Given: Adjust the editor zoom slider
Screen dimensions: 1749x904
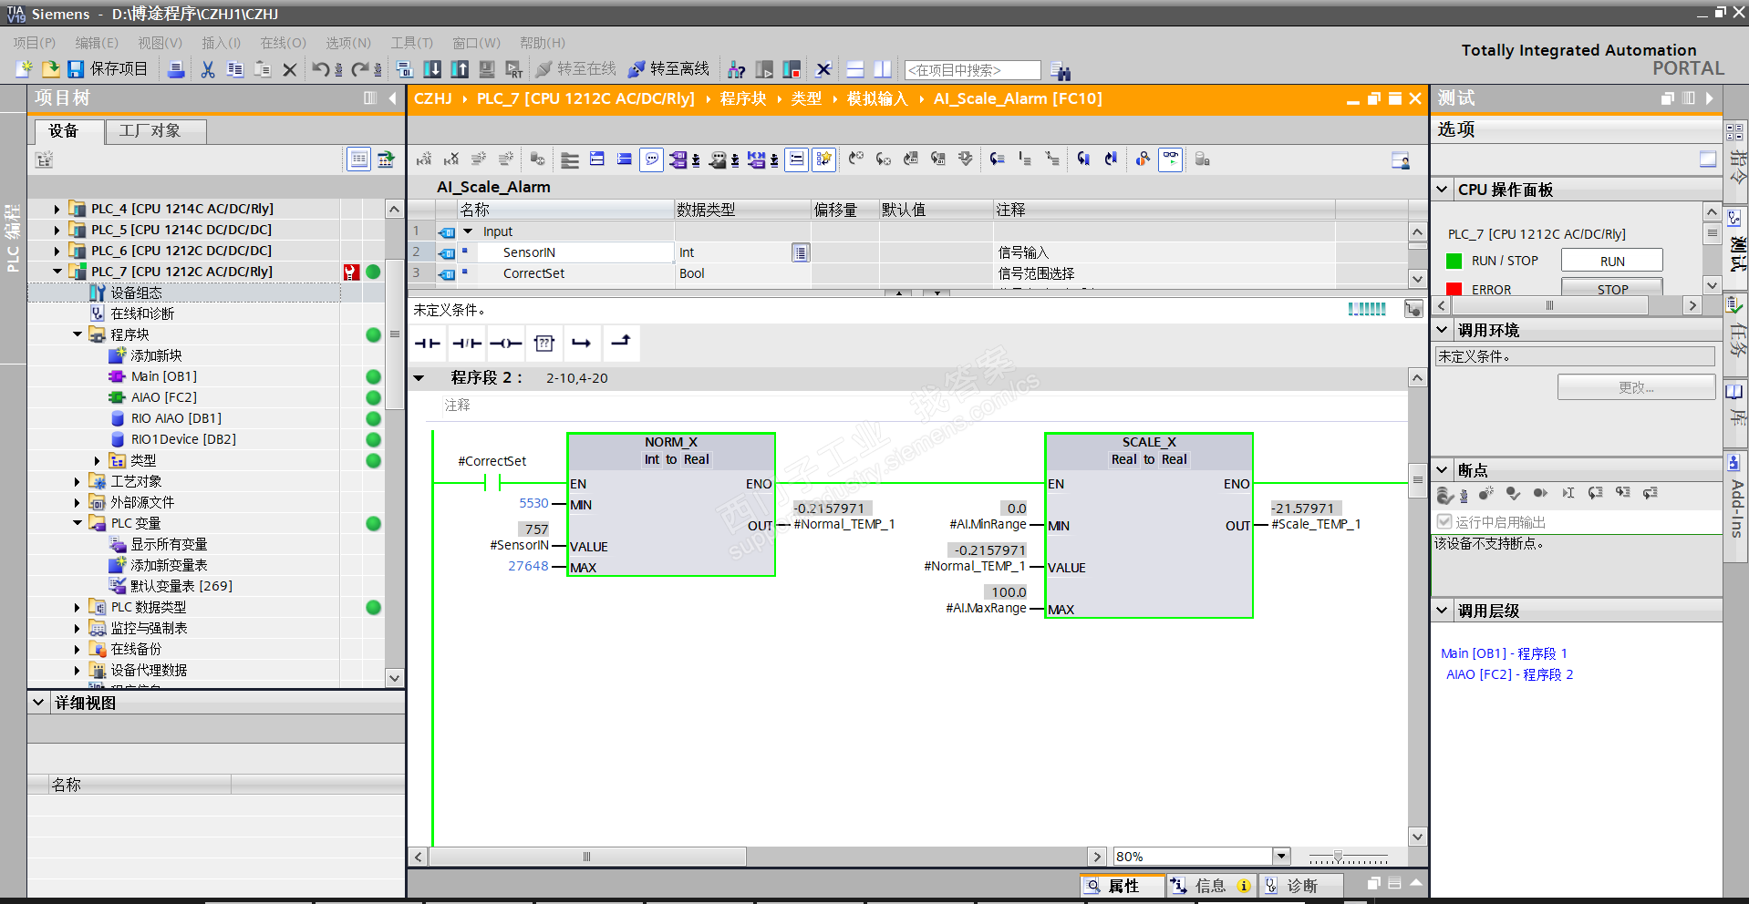Looking at the screenshot, I should pos(1338,857).
